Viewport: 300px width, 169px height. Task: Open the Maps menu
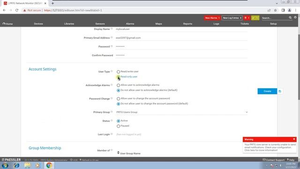pyautogui.click(x=158, y=24)
